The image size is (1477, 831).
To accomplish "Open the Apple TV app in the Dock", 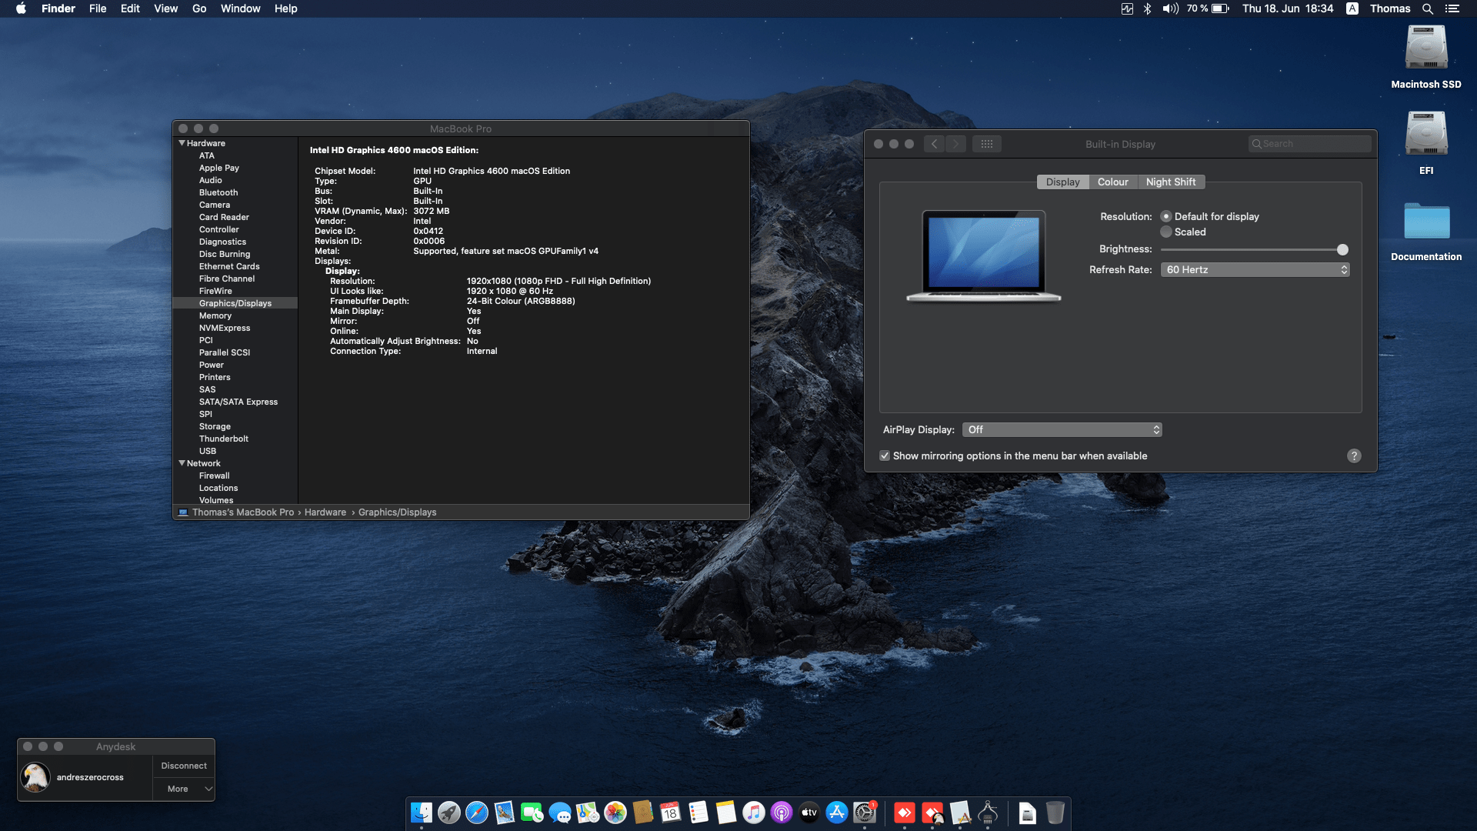I will (809, 813).
